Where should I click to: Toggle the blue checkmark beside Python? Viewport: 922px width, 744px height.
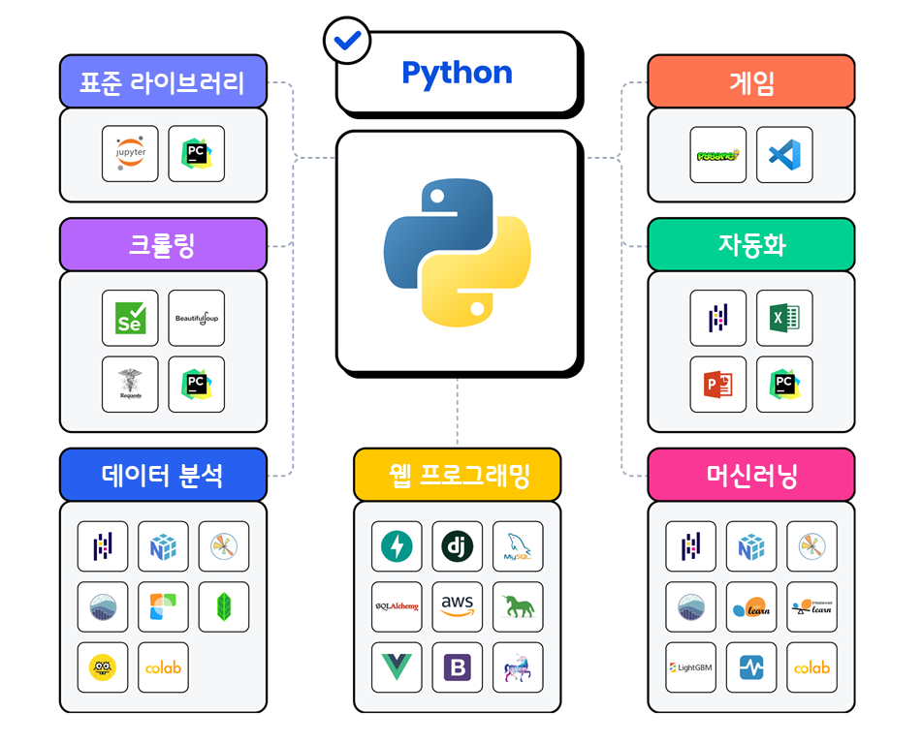pos(347,41)
